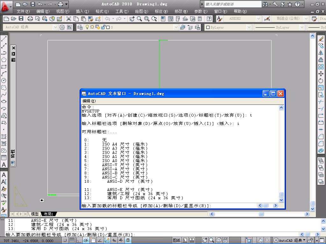Toggle Dynamic UCS in status bar
Viewport: 326px width, 244px height.
point(107,240)
